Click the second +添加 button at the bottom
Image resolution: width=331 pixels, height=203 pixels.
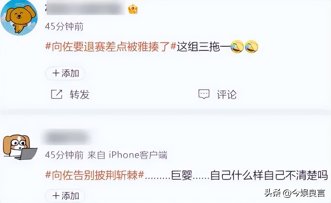pos(65,196)
